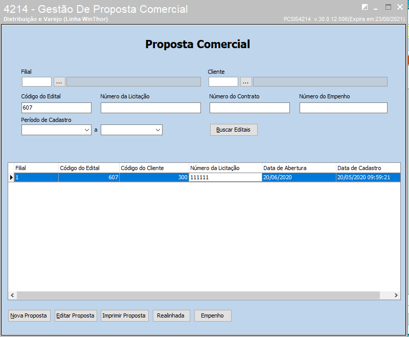Print using the Imprimir Proposta button
Viewport: 409px width, 337px height.
(x=124, y=315)
